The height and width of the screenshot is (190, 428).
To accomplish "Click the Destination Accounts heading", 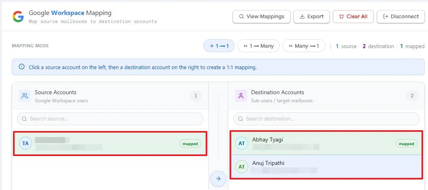I will coord(278,93).
